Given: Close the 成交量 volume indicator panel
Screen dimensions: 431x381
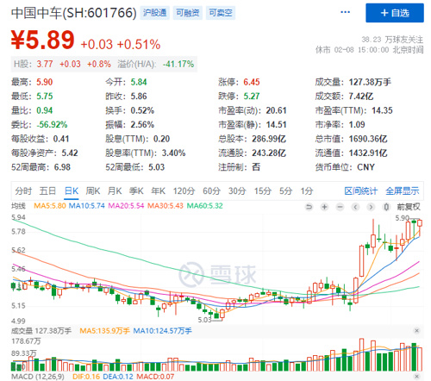Looking at the screenshot, I should [416, 331].
